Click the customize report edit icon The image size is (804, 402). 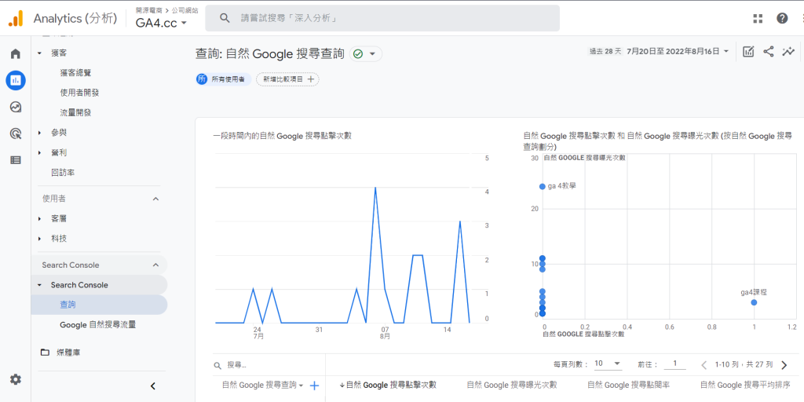click(x=748, y=51)
